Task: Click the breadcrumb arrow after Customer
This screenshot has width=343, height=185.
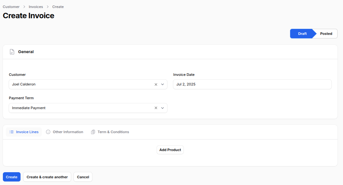Action: (24, 7)
